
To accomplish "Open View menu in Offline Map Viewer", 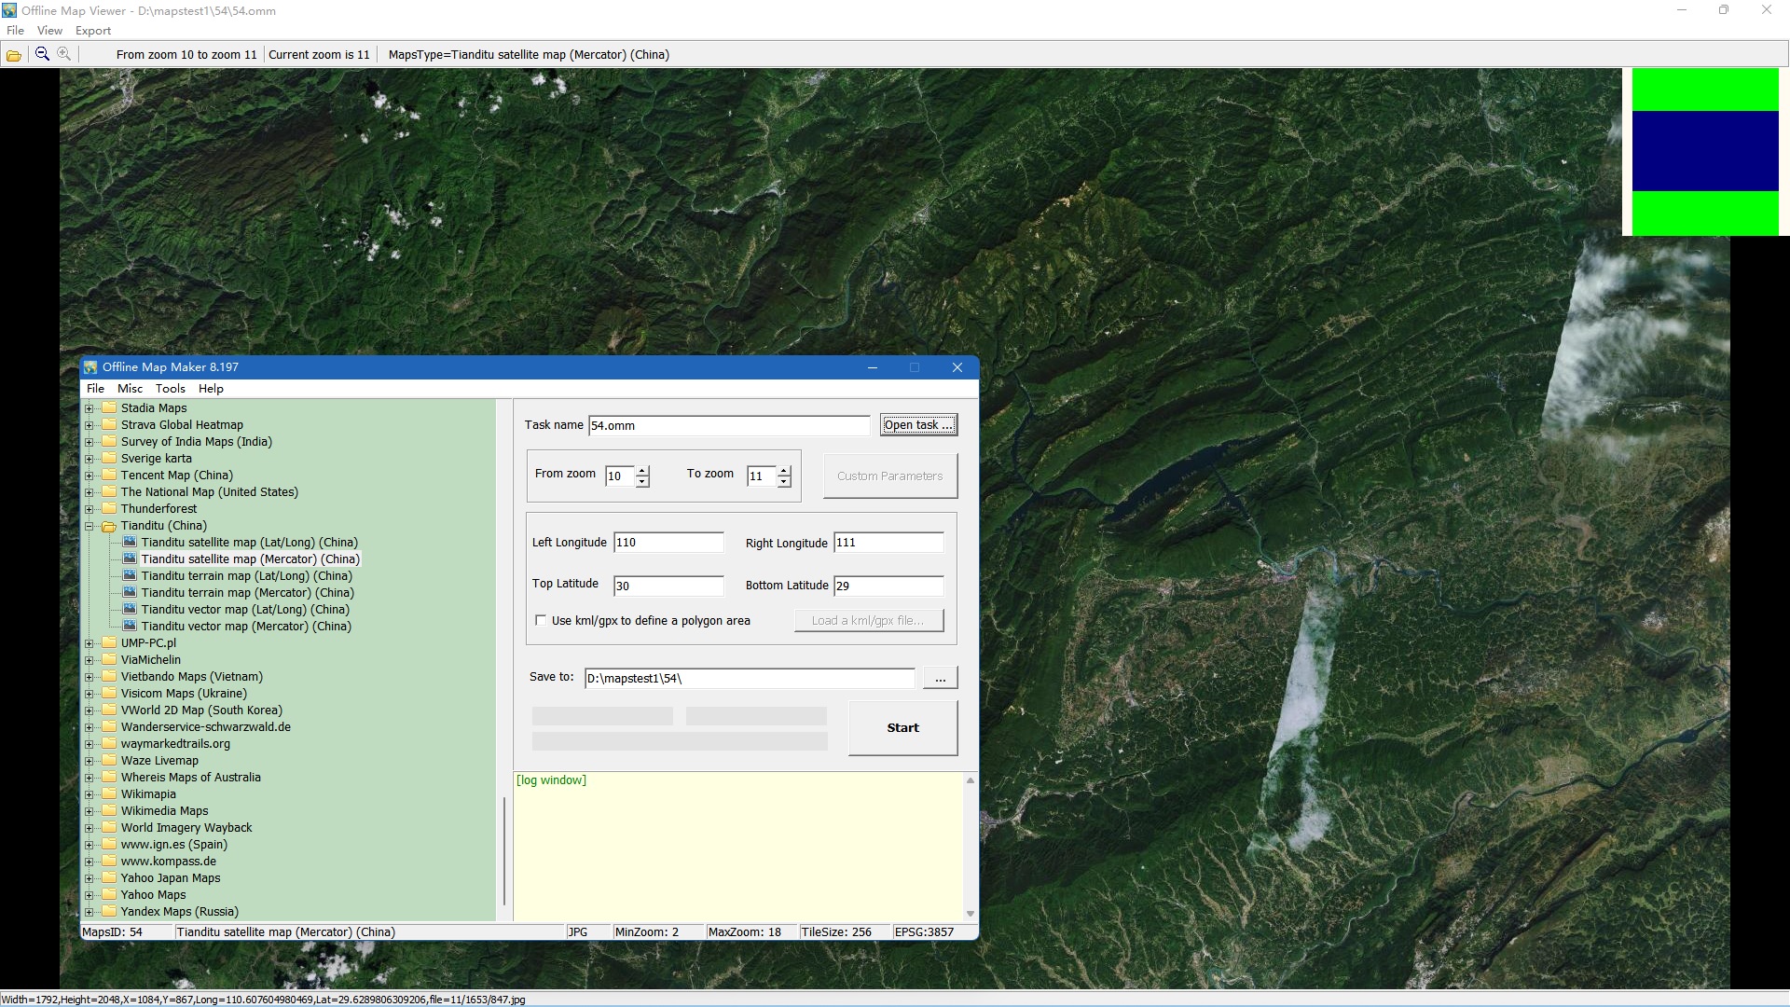I will coord(49,31).
